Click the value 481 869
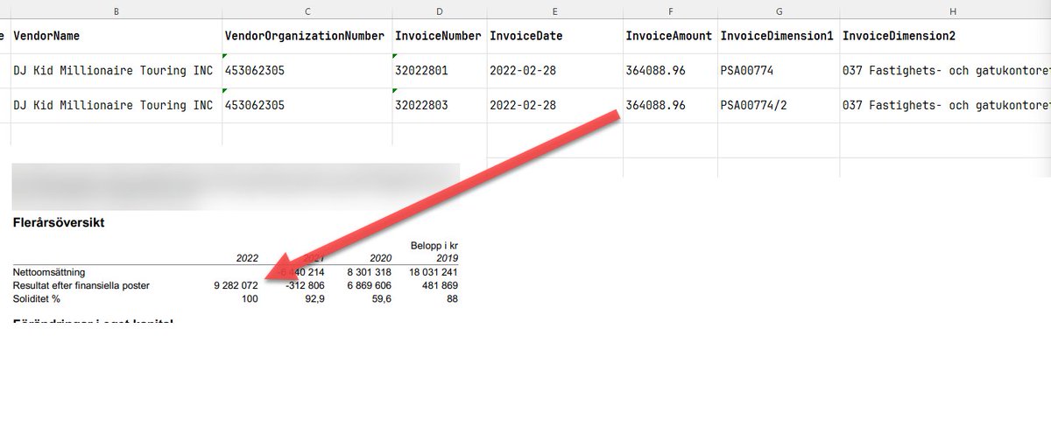Image resolution: width=1051 pixels, height=441 pixels. 441,285
